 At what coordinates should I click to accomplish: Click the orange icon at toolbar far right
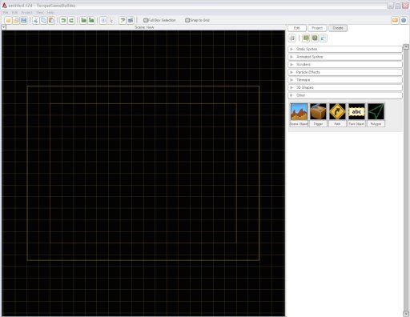(x=395, y=20)
